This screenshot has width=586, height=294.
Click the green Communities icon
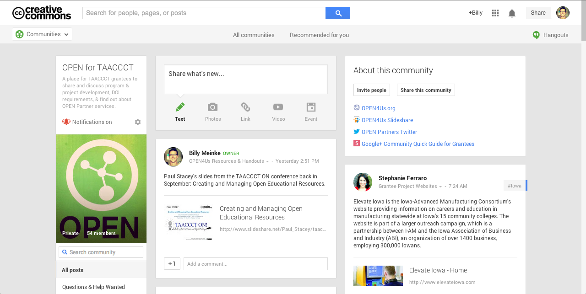(x=19, y=34)
